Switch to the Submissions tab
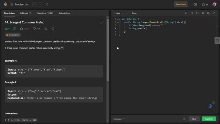 (x=64, y=13)
